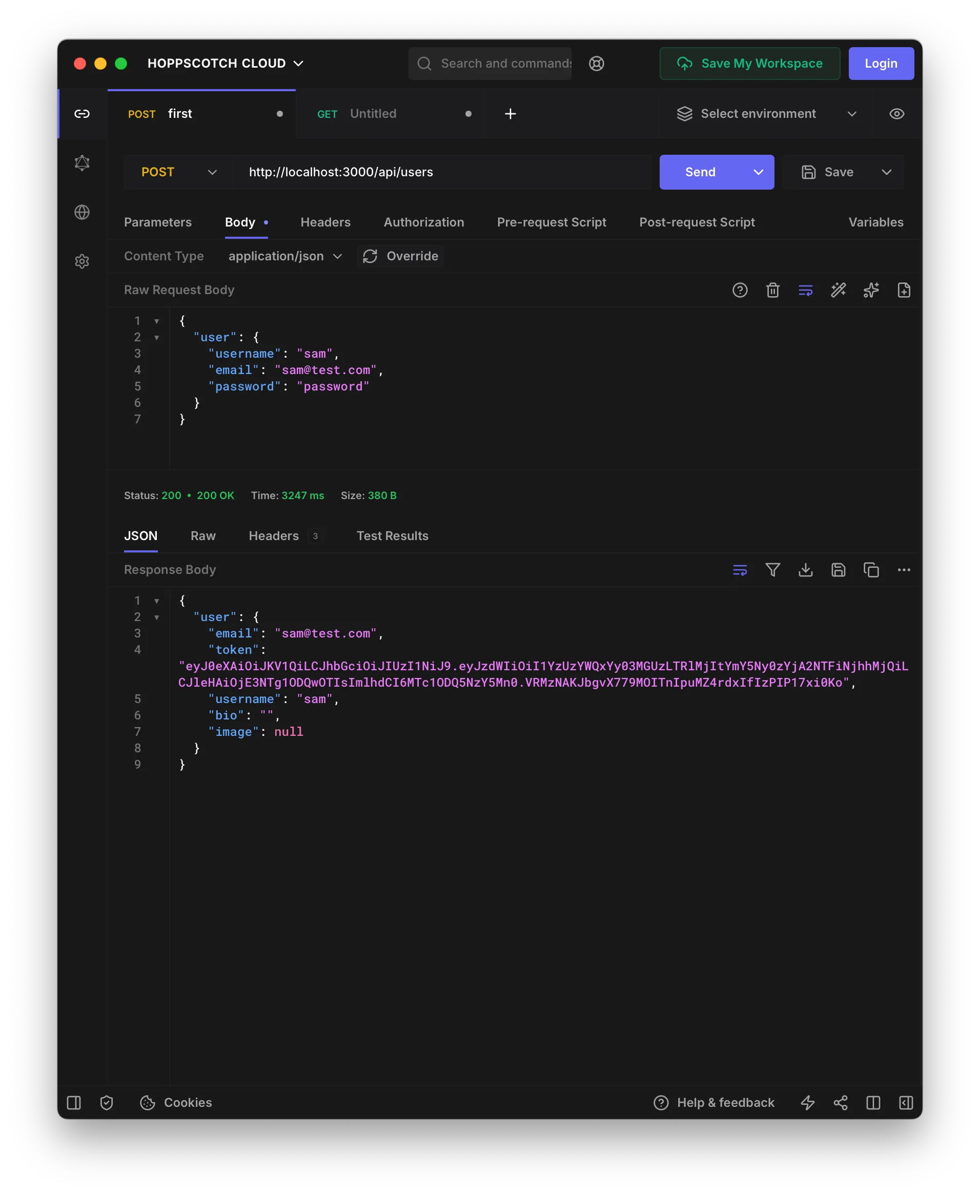This screenshot has height=1195, width=980.
Task: Download the response body
Action: click(806, 569)
